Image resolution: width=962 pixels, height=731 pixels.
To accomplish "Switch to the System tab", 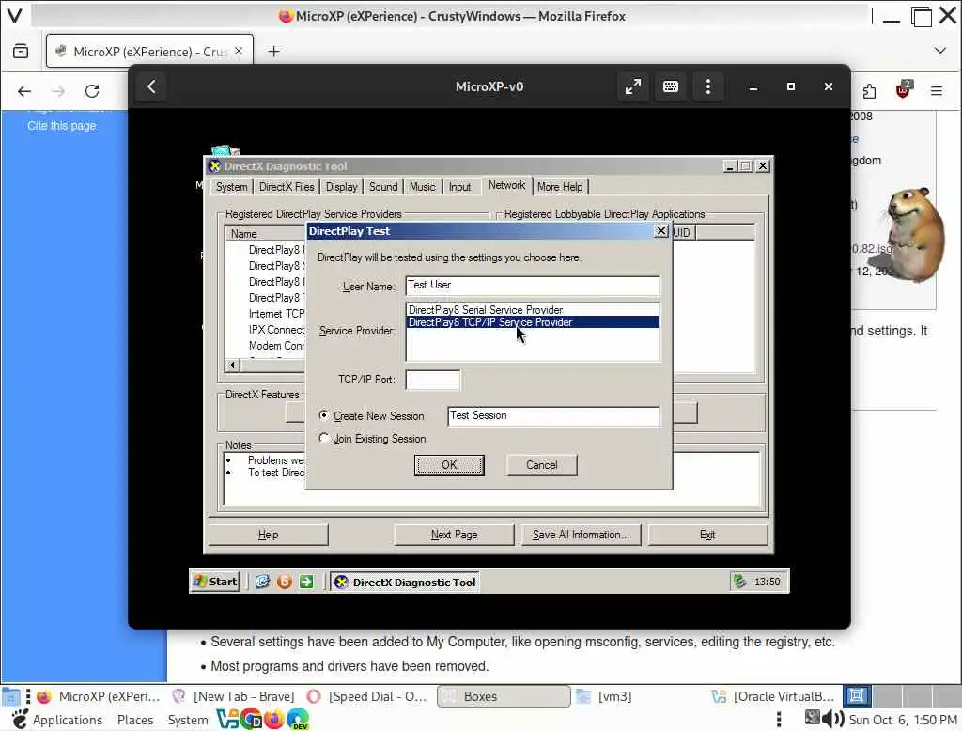I will 231,187.
